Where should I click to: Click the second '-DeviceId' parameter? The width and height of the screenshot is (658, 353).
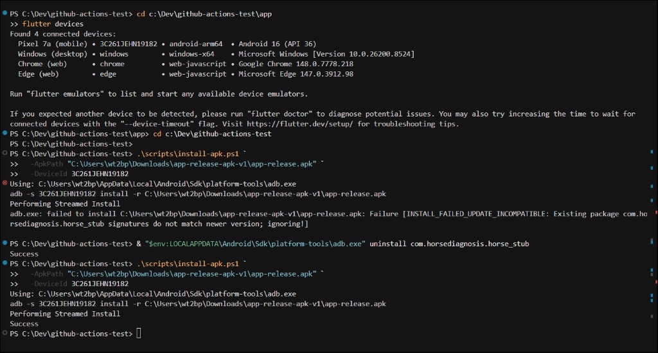click(49, 284)
